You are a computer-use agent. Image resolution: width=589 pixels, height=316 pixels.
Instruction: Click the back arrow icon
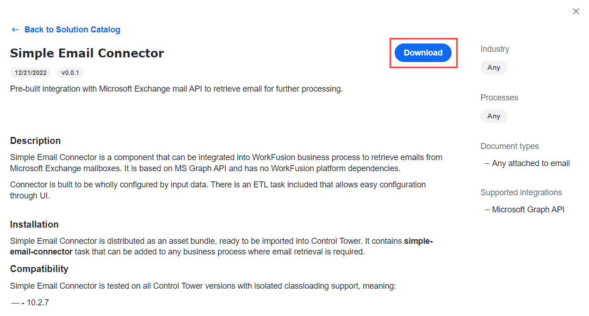tap(15, 30)
